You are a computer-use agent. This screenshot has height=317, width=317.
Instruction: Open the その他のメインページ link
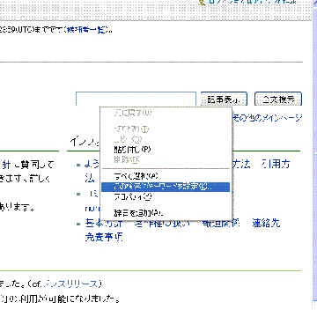267,118
